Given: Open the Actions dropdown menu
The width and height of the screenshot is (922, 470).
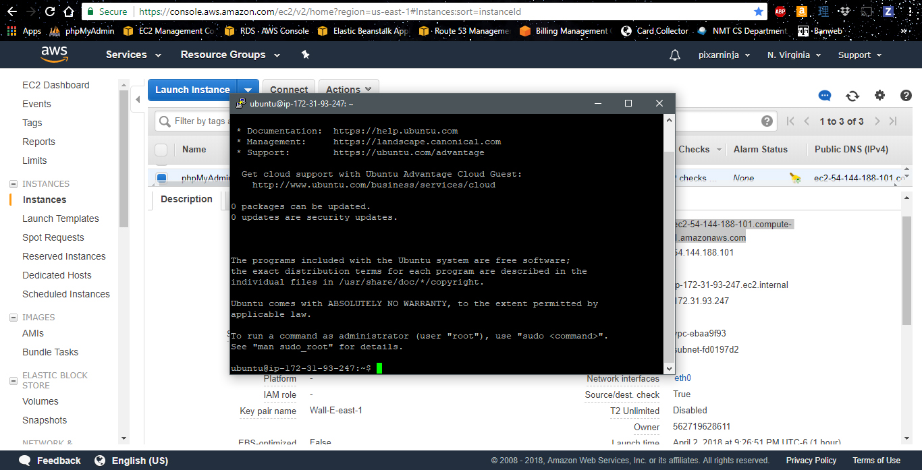Looking at the screenshot, I should point(349,90).
